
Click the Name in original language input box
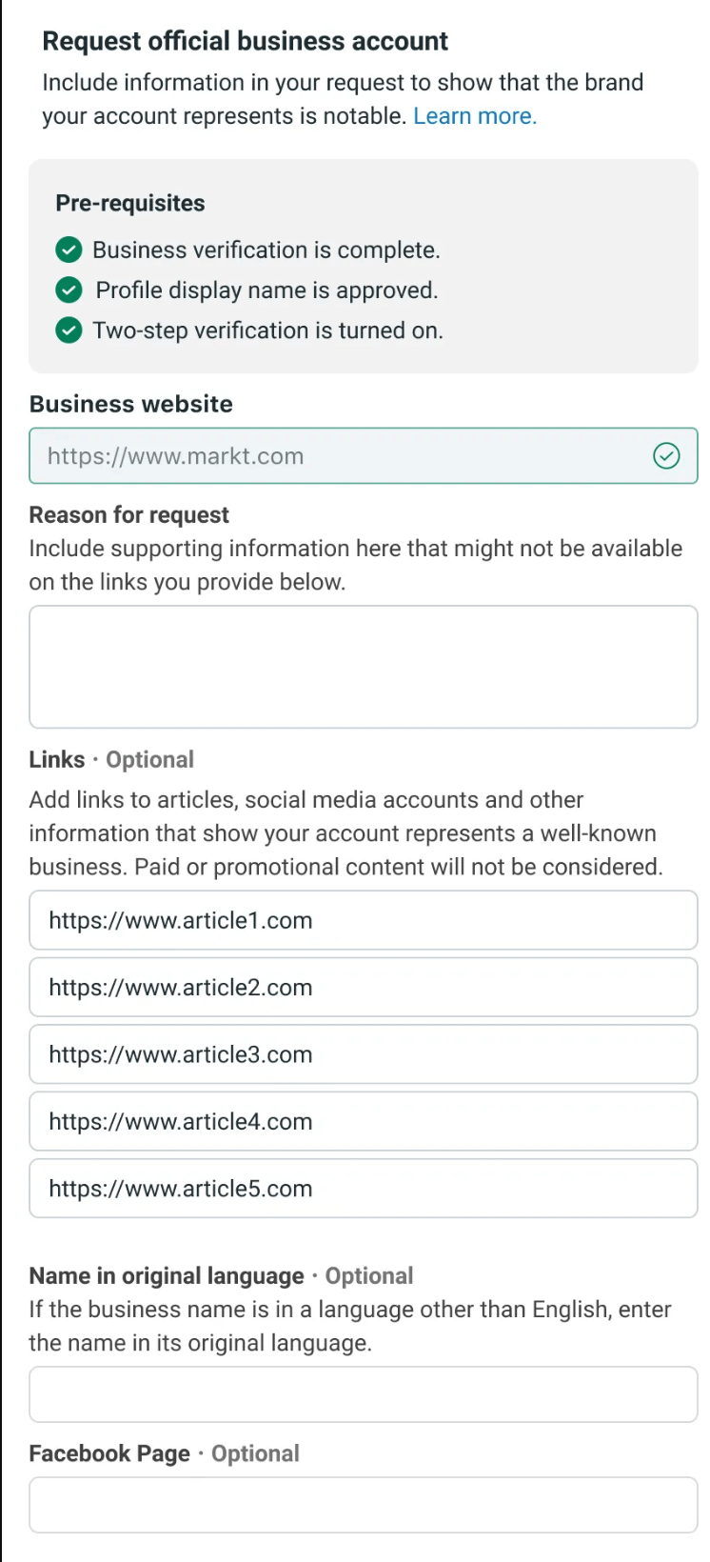[362, 1393]
